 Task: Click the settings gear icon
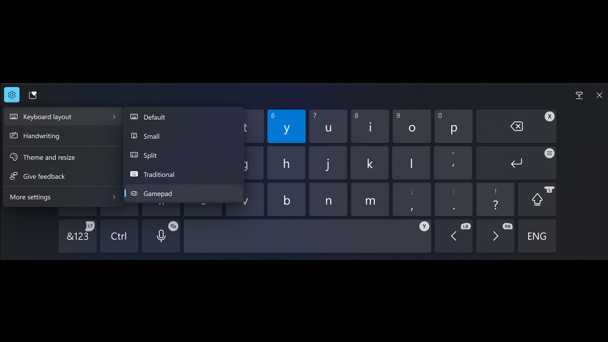(12, 95)
